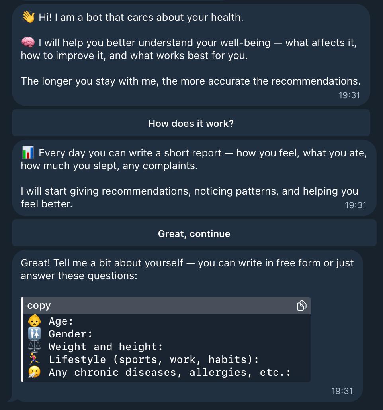Click the copy-to-clipboard icon on the code block

tap(301, 305)
